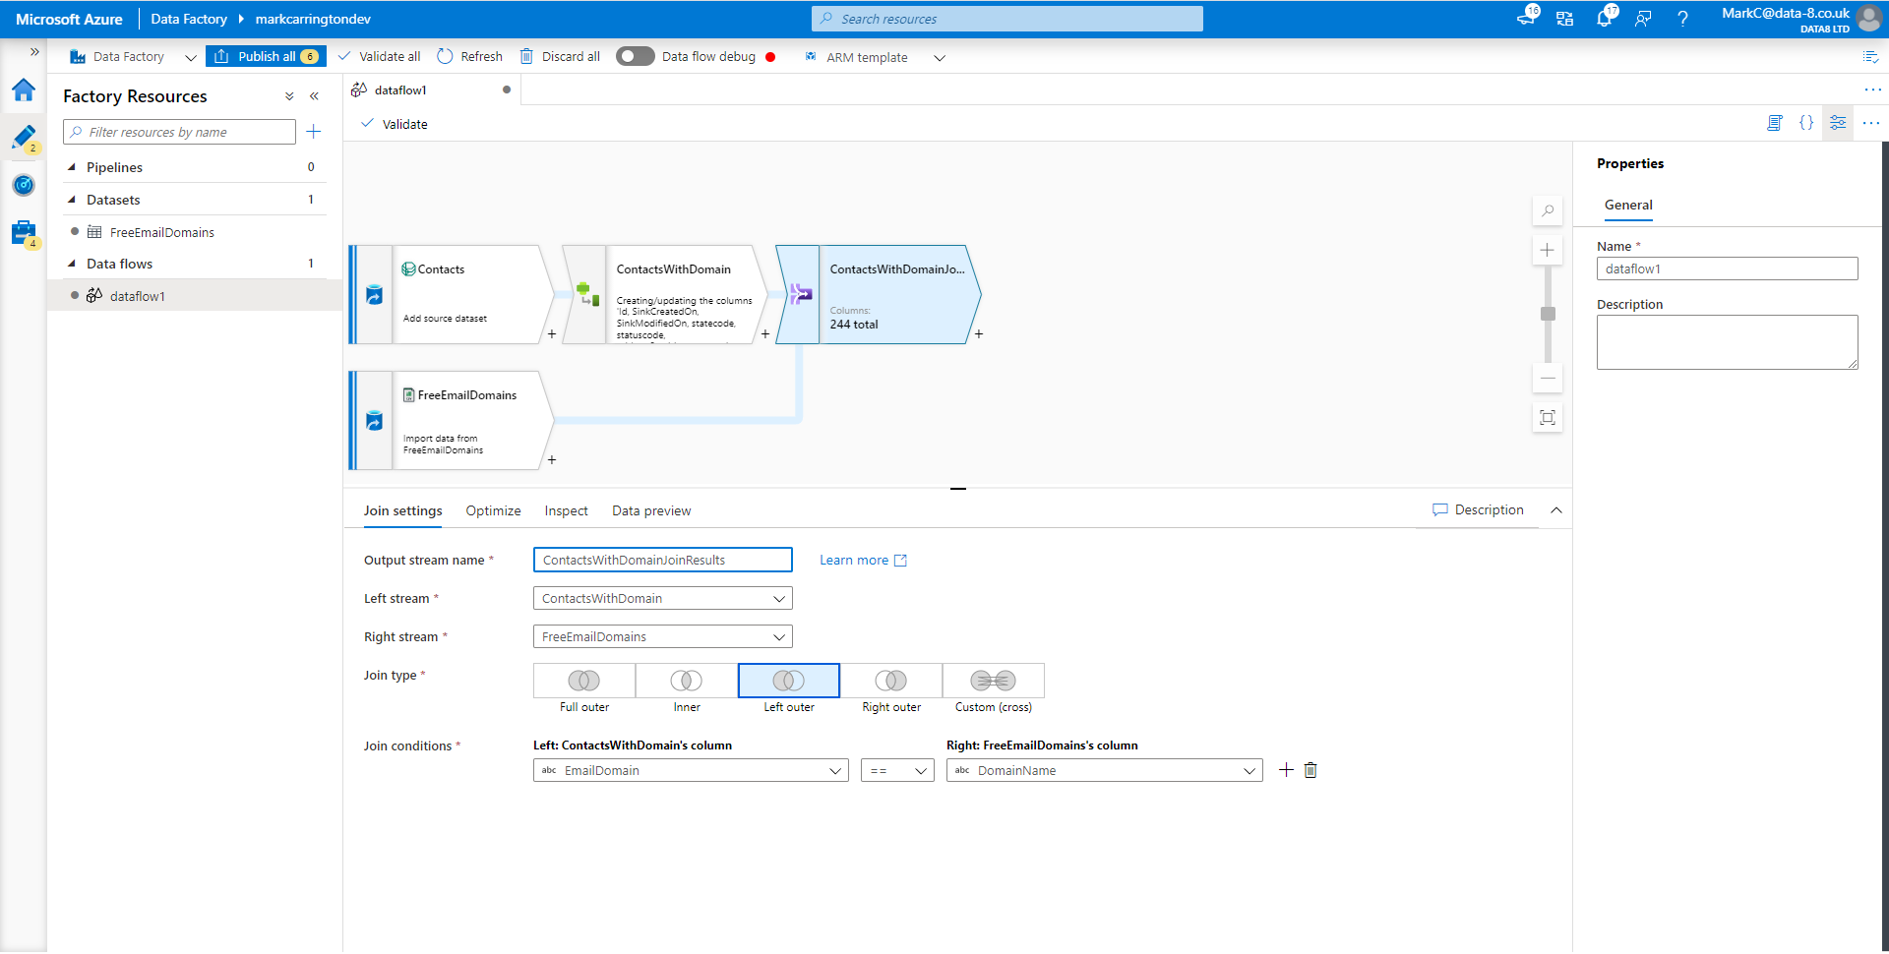
Task: Open Azure notifications bell
Action: [1604, 18]
